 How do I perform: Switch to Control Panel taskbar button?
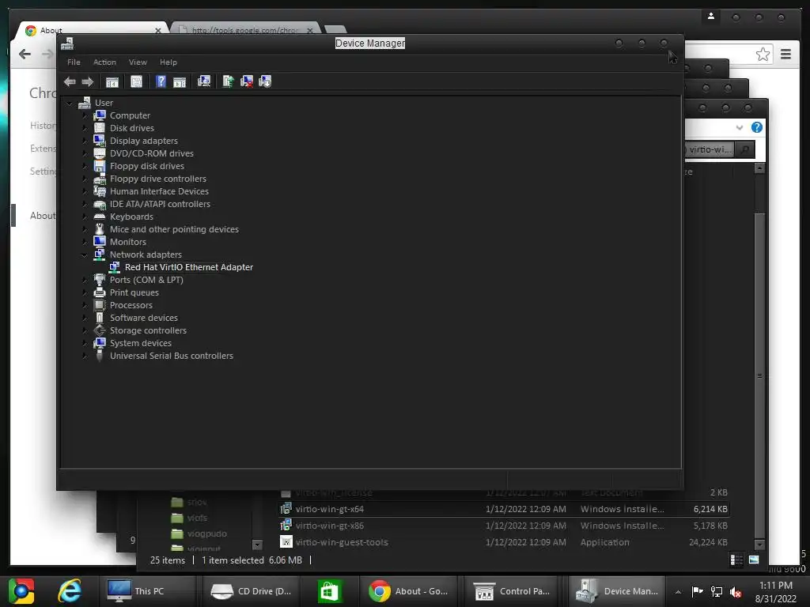pos(513,591)
